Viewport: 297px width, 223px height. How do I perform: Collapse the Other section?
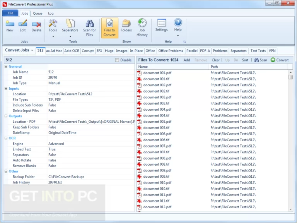pyautogui.click(x=6, y=171)
